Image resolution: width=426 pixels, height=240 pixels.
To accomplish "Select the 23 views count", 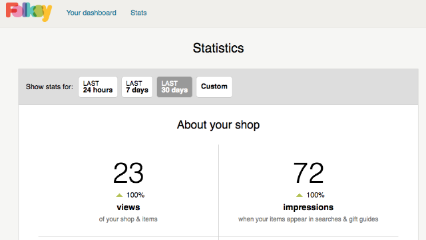I will click(128, 173).
